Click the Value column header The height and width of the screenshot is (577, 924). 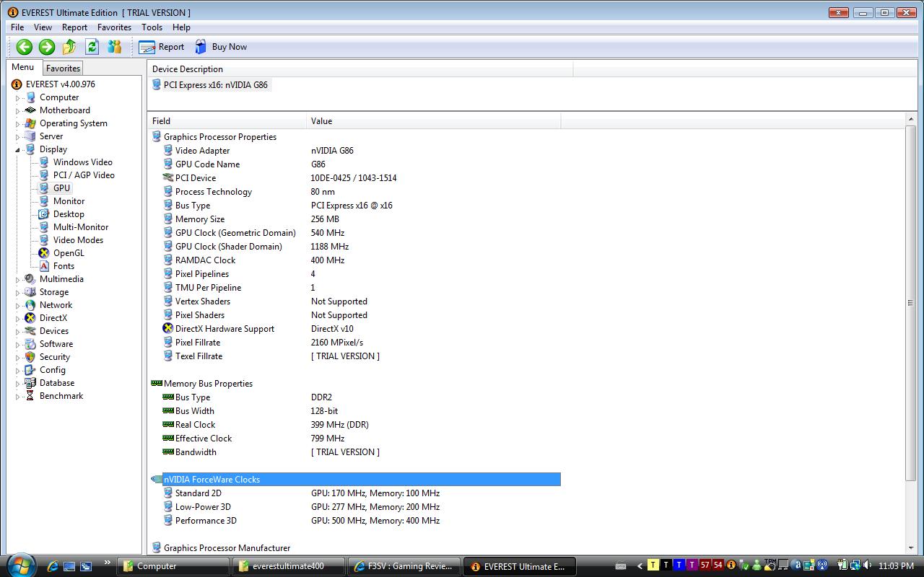click(434, 121)
